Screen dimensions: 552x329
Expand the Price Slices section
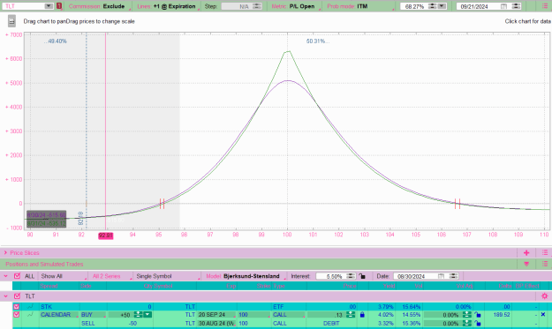tap(5, 253)
